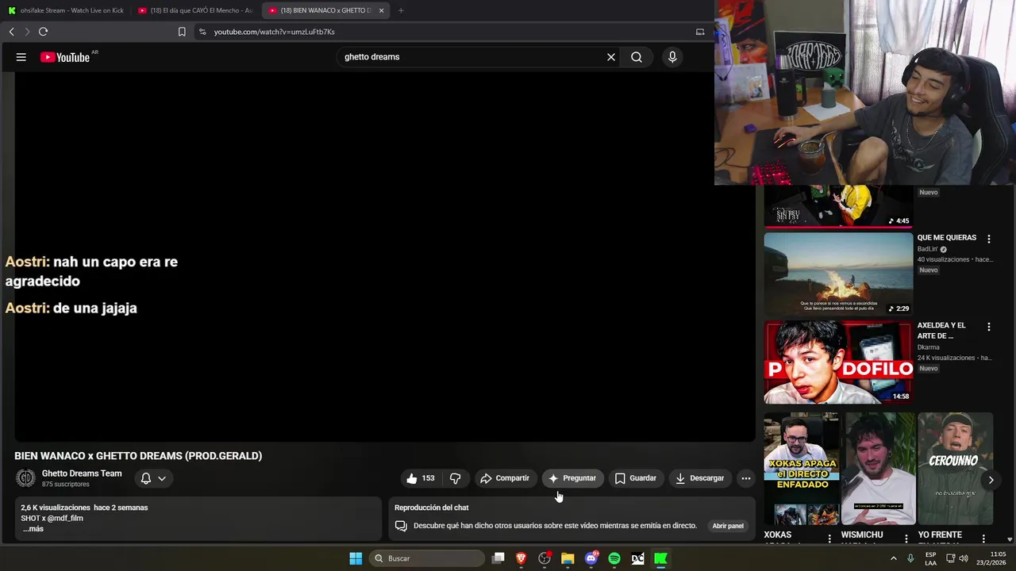Click the Preguntar button
The width and height of the screenshot is (1016, 571).
click(x=572, y=478)
